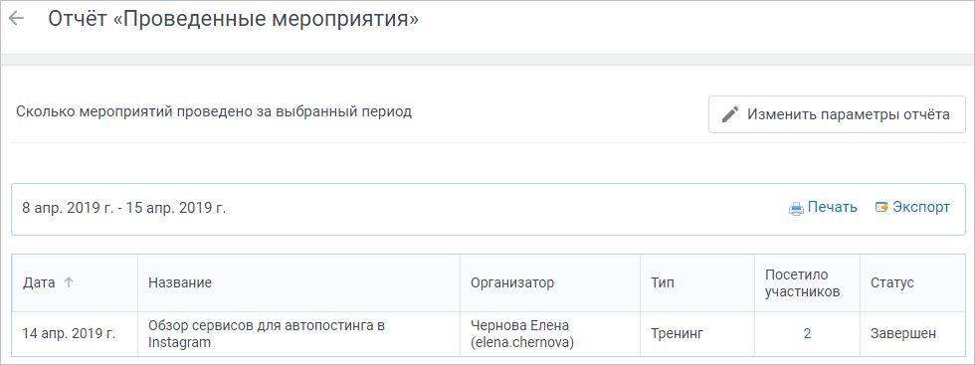This screenshot has height=365, width=975.
Task: Click the Статус column header
Action: (892, 282)
